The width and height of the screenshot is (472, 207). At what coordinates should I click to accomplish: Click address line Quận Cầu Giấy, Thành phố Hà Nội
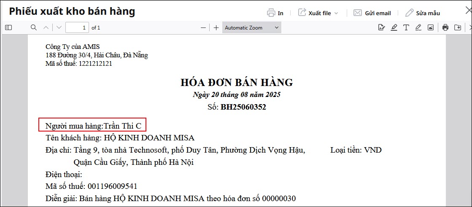[x=134, y=163]
